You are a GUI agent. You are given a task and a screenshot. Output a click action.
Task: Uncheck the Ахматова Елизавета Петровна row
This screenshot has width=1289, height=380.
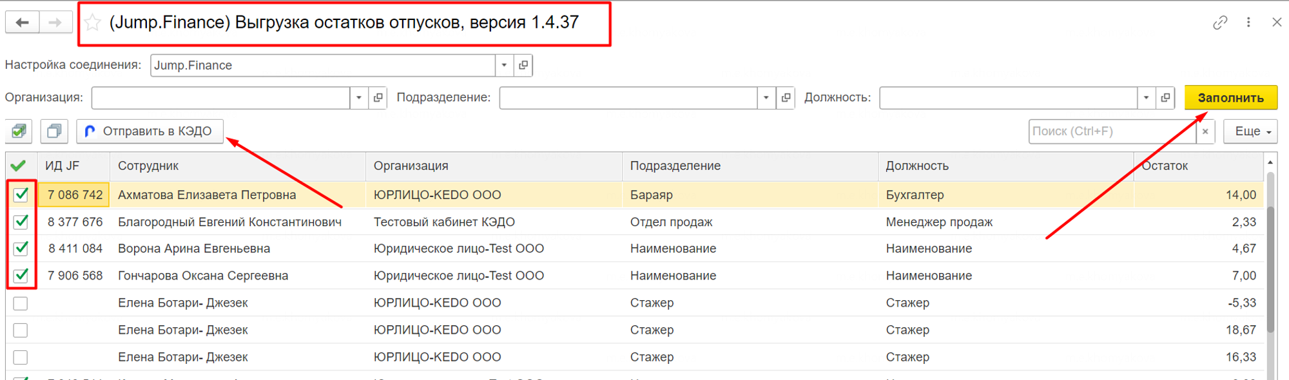[21, 195]
